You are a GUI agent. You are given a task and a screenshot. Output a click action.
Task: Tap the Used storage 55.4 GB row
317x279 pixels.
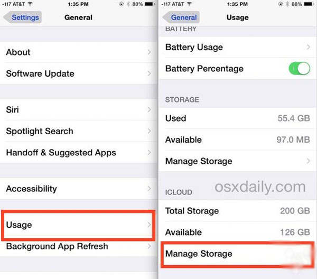pos(238,118)
